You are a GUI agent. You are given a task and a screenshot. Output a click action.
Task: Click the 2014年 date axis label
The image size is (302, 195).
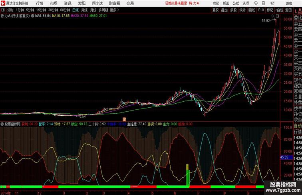tap(6, 193)
